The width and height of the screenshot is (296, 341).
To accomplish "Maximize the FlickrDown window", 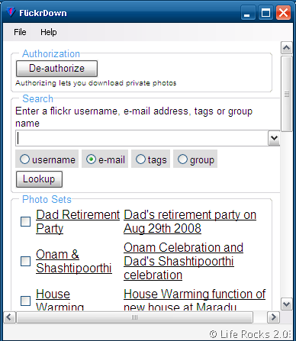I will (265, 13).
